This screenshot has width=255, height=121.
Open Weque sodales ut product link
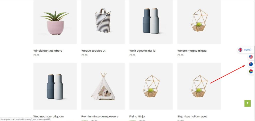(93, 51)
